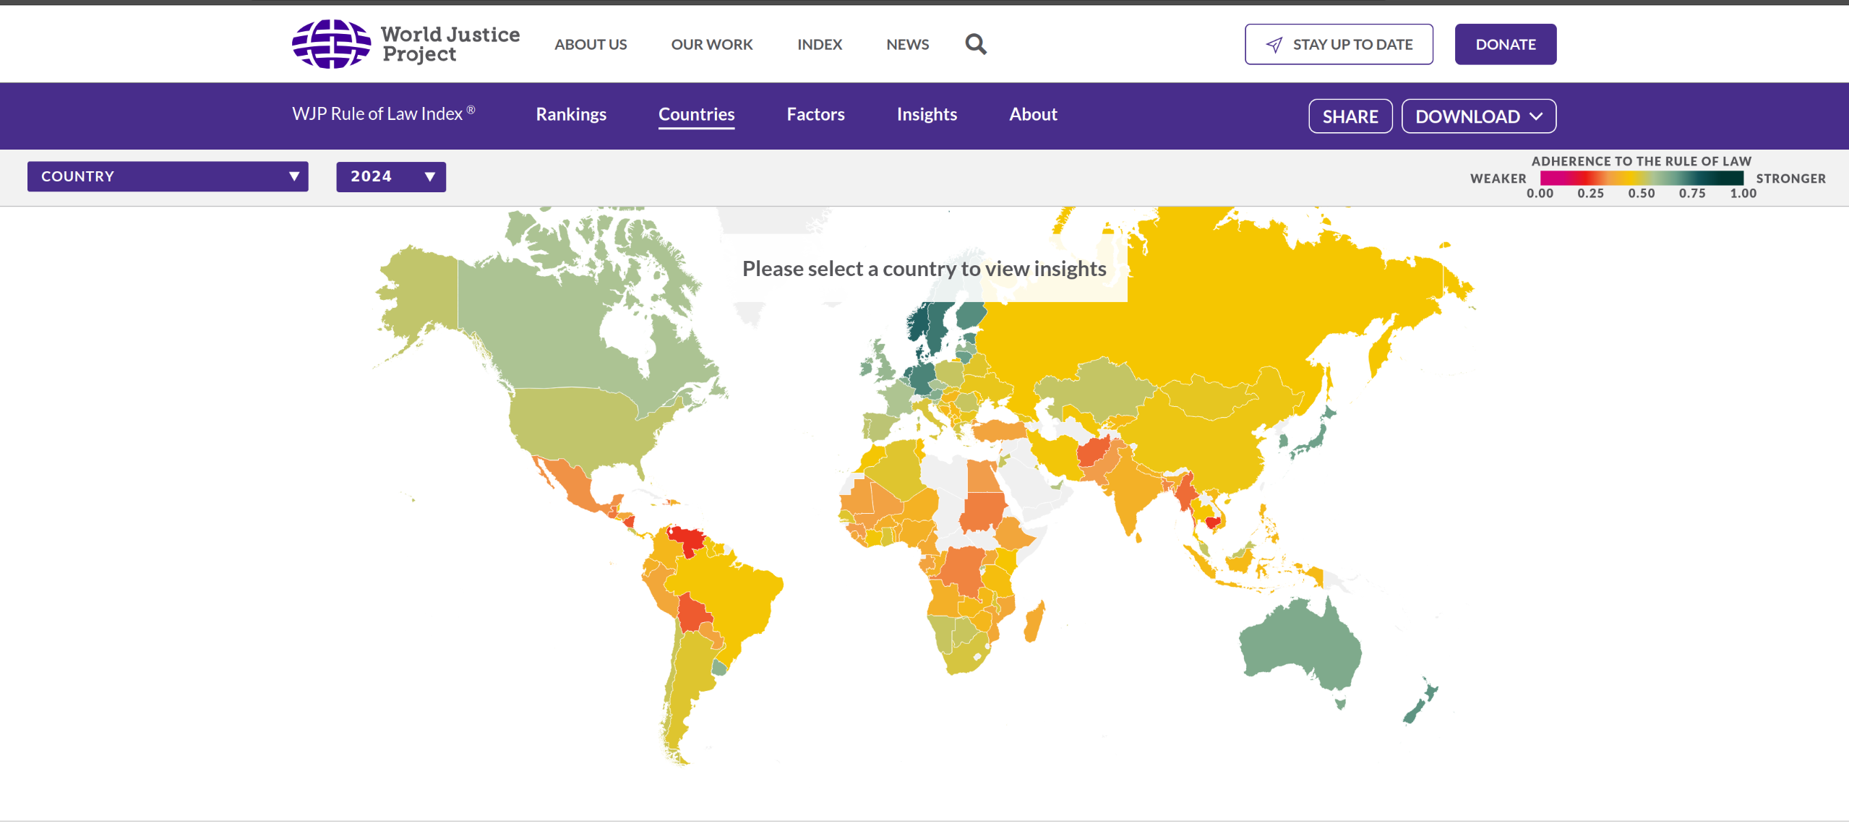Select Japan on the map

[1315, 437]
